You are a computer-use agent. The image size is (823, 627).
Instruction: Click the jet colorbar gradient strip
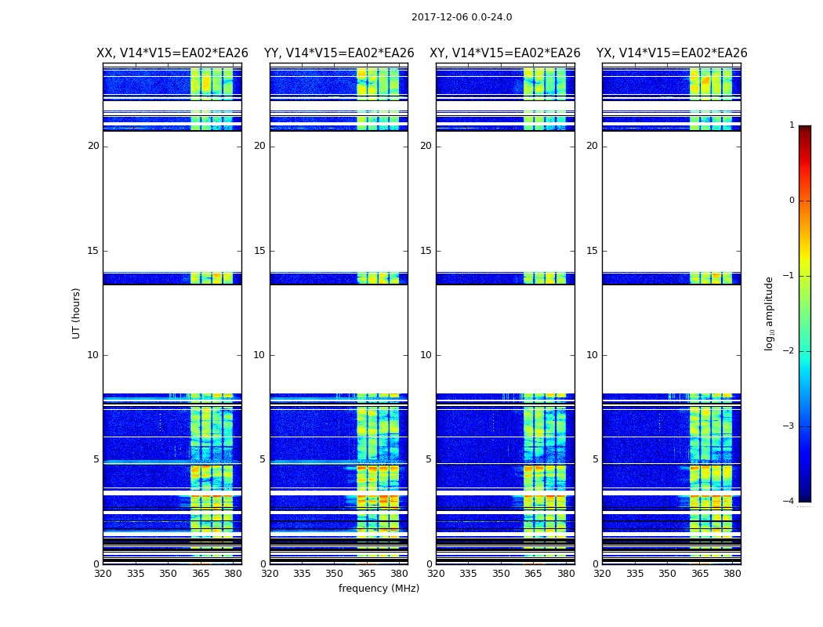click(x=805, y=313)
